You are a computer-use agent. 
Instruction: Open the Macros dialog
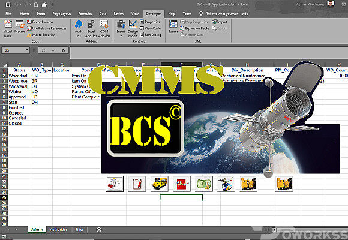(x=20, y=27)
